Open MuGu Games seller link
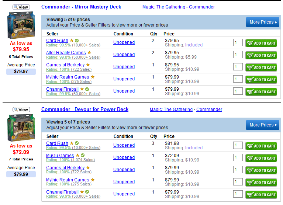This screenshot has width=283, height=205. 60,156
